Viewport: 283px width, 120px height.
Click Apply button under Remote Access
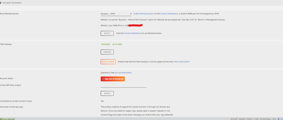pos(107,33)
